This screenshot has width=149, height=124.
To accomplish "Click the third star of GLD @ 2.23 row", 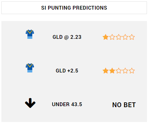I will coord(119,37).
